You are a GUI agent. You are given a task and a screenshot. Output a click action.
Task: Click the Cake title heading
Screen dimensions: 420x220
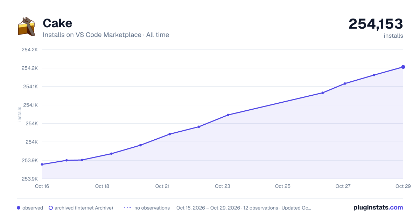pyautogui.click(x=57, y=23)
